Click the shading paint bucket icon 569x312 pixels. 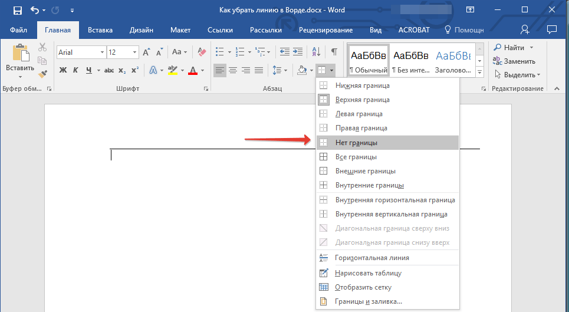[302, 71]
